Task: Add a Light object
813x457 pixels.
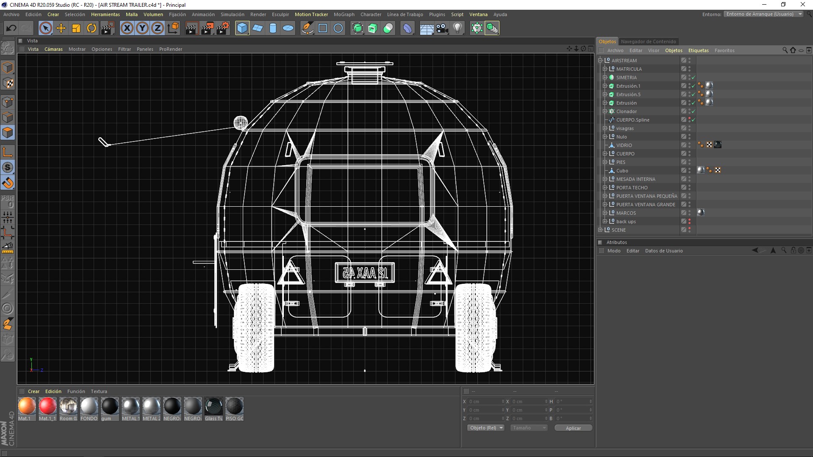Action: [458, 28]
